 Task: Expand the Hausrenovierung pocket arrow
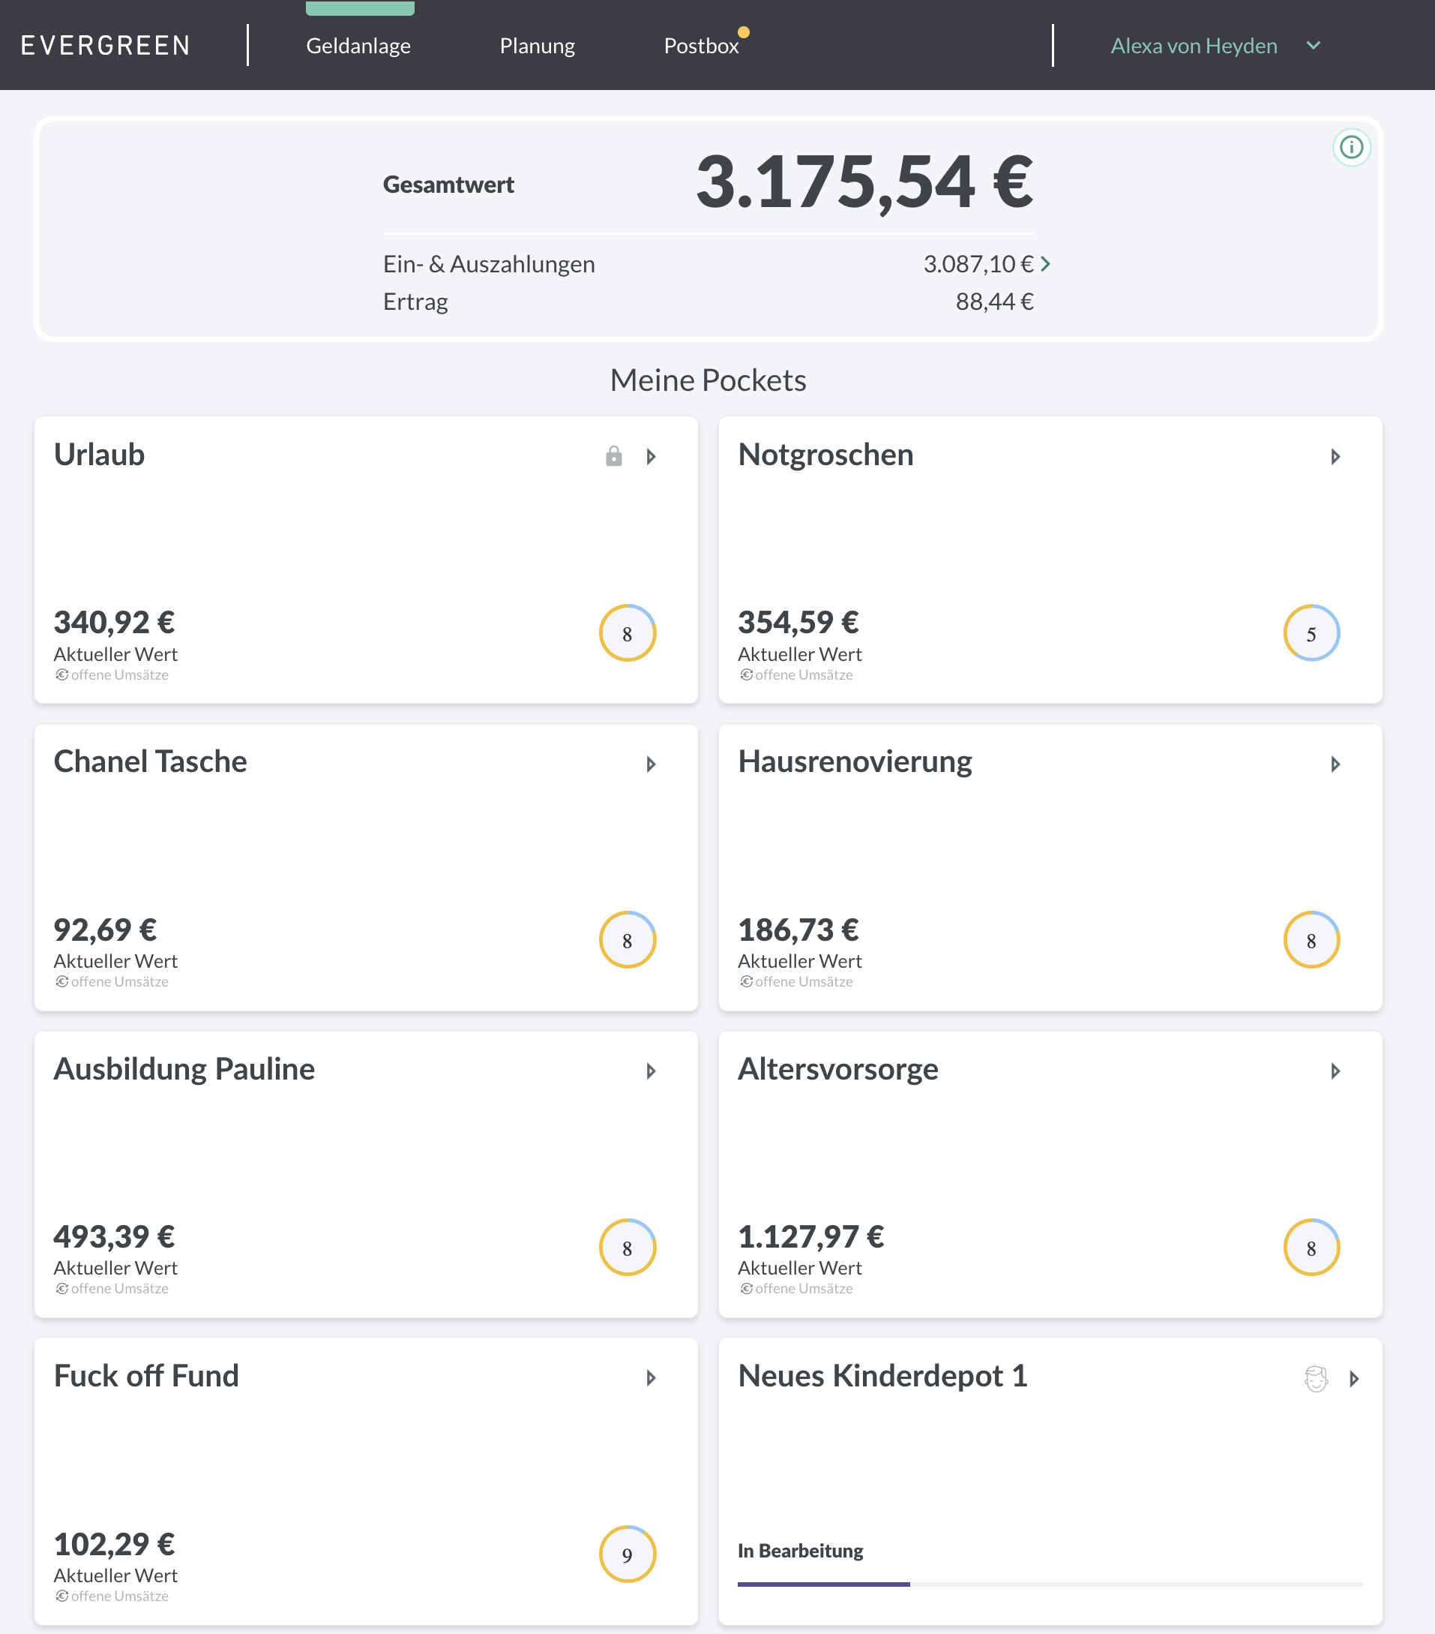coord(1335,764)
